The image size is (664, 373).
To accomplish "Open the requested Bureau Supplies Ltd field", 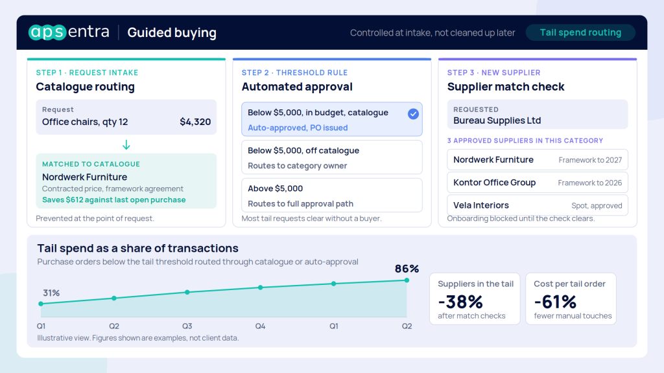I will pos(538,115).
